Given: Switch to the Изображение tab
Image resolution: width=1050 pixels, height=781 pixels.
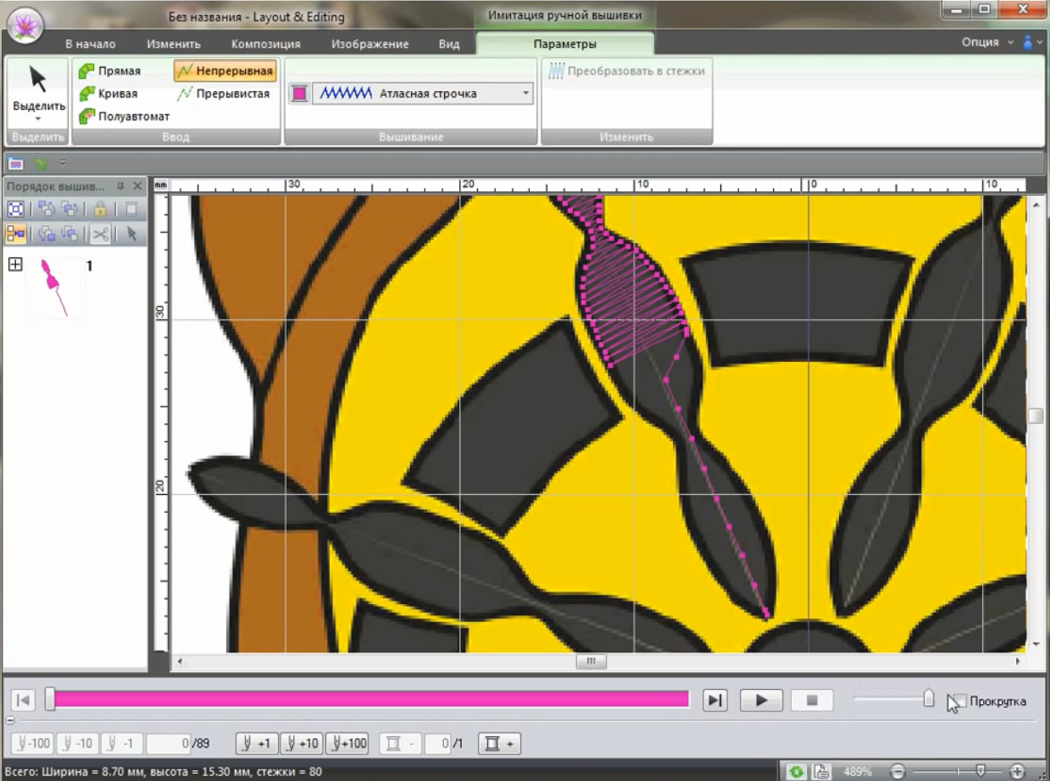Looking at the screenshot, I should 370,44.
